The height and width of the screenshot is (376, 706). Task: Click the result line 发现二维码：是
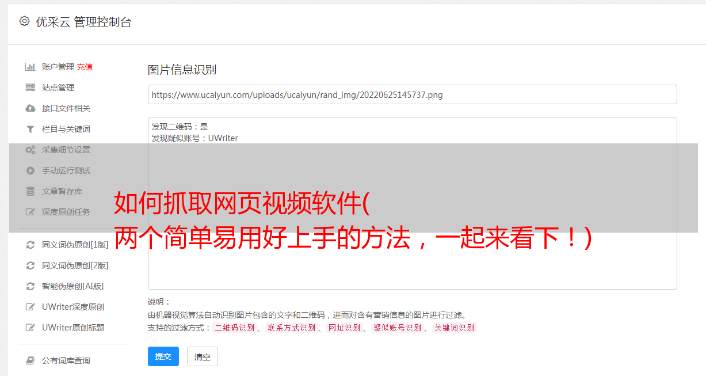pyautogui.click(x=180, y=126)
